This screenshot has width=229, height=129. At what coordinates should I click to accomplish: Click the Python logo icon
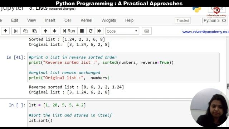pyautogui.click(x=197, y=10)
